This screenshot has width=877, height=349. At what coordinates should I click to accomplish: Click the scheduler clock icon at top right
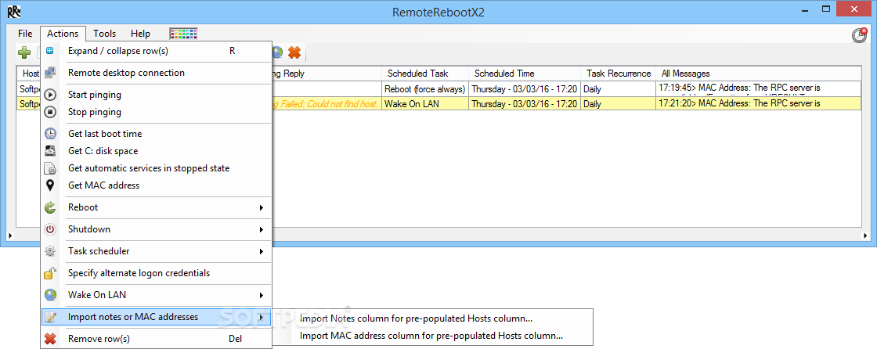pyautogui.click(x=859, y=34)
